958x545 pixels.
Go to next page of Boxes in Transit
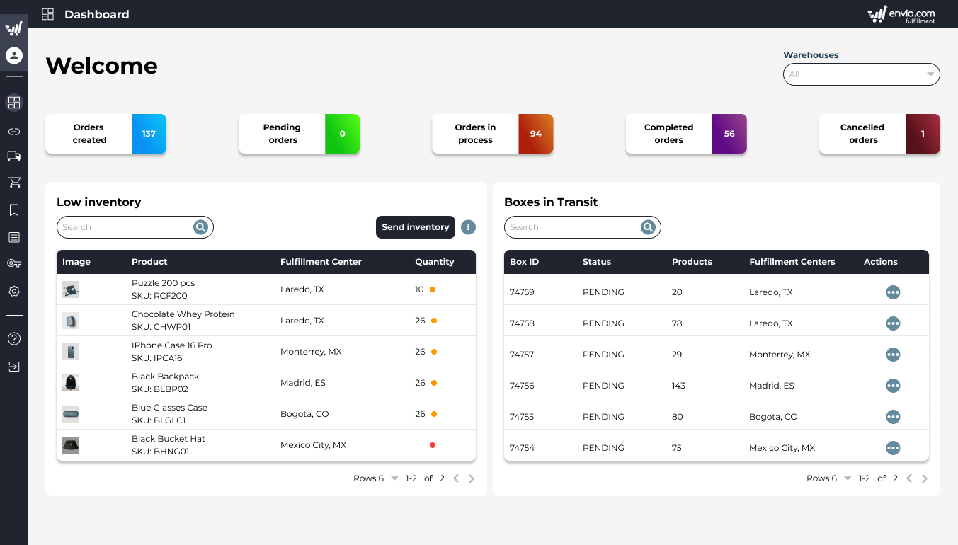[924, 478]
